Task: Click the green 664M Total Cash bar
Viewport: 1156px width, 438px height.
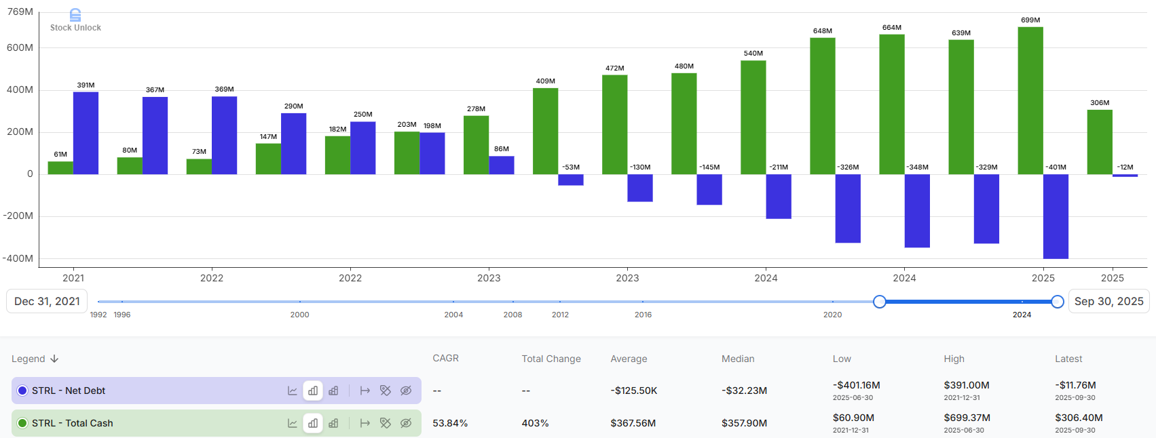Action: point(892,104)
